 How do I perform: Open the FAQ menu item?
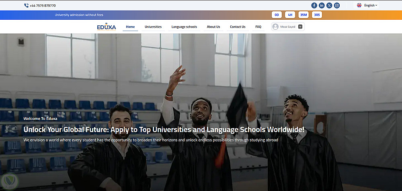tap(258, 27)
